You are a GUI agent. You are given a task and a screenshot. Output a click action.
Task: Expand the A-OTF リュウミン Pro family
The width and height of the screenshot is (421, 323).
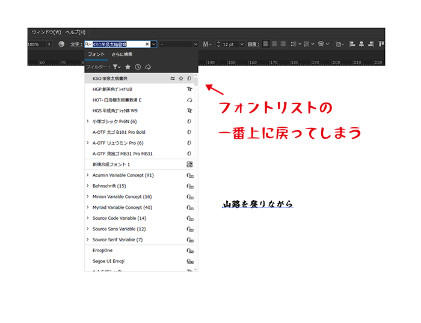click(88, 143)
